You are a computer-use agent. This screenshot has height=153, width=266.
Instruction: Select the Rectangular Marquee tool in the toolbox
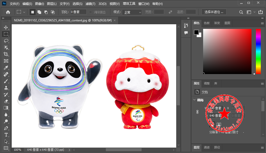(6, 34)
